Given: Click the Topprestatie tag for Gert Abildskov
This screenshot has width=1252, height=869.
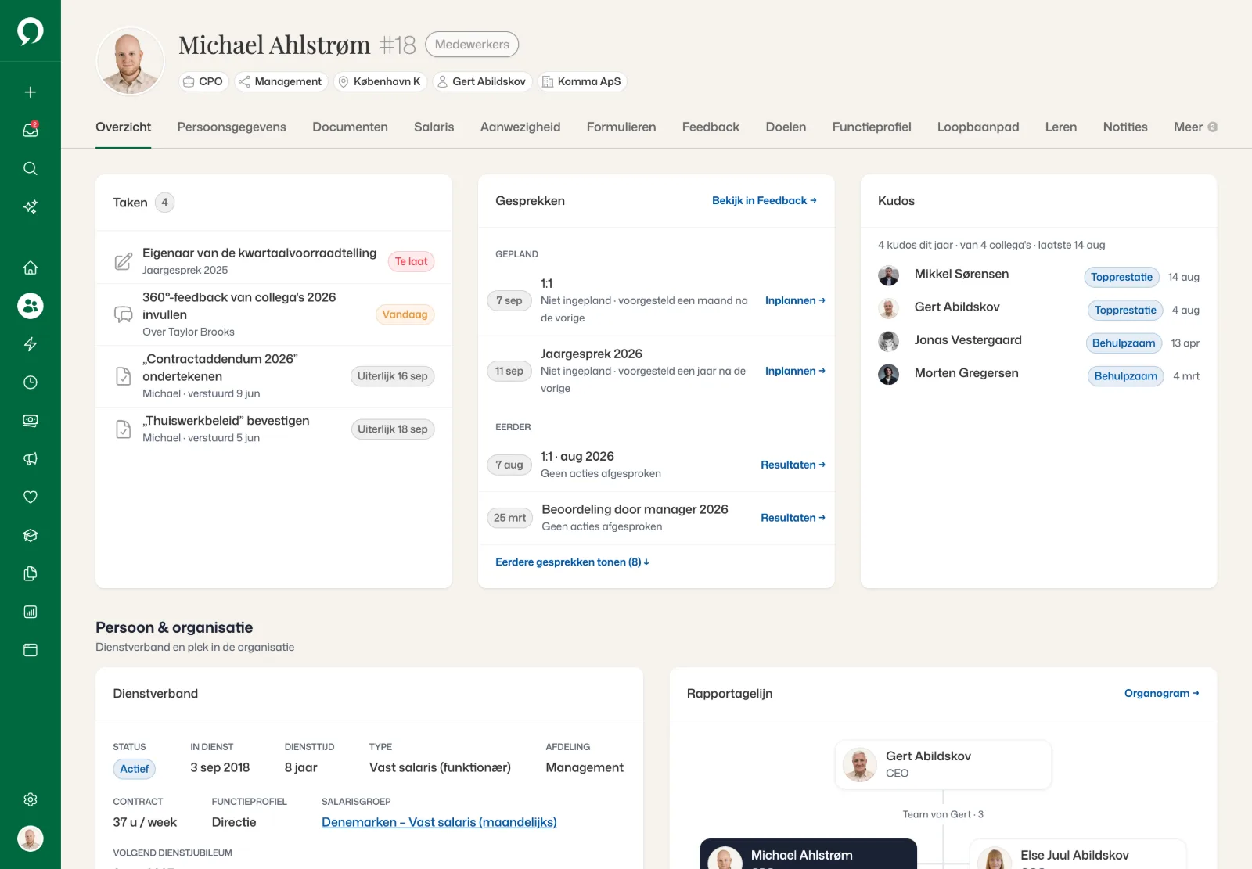Looking at the screenshot, I should [x=1125, y=311].
